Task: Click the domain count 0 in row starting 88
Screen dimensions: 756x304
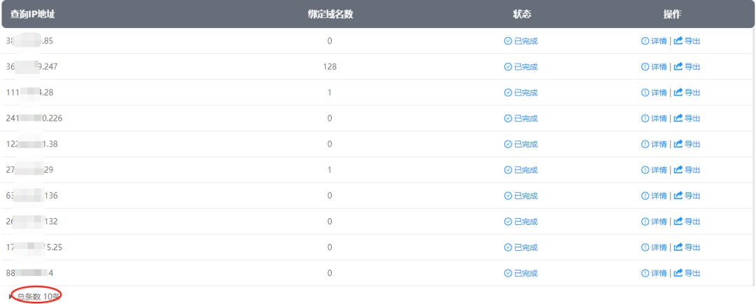Action: click(330, 273)
